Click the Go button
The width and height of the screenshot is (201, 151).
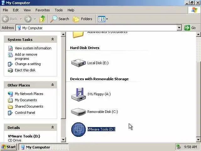click(x=190, y=28)
